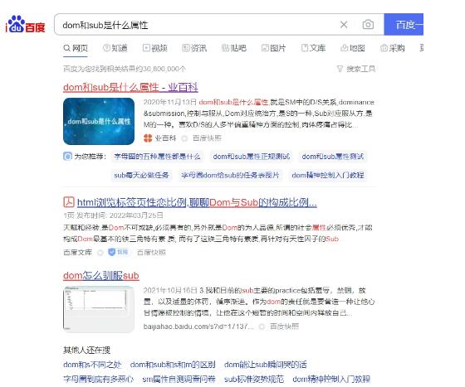
Task: Open 百度快照 of the 百度文库 result
Action: click(151, 253)
